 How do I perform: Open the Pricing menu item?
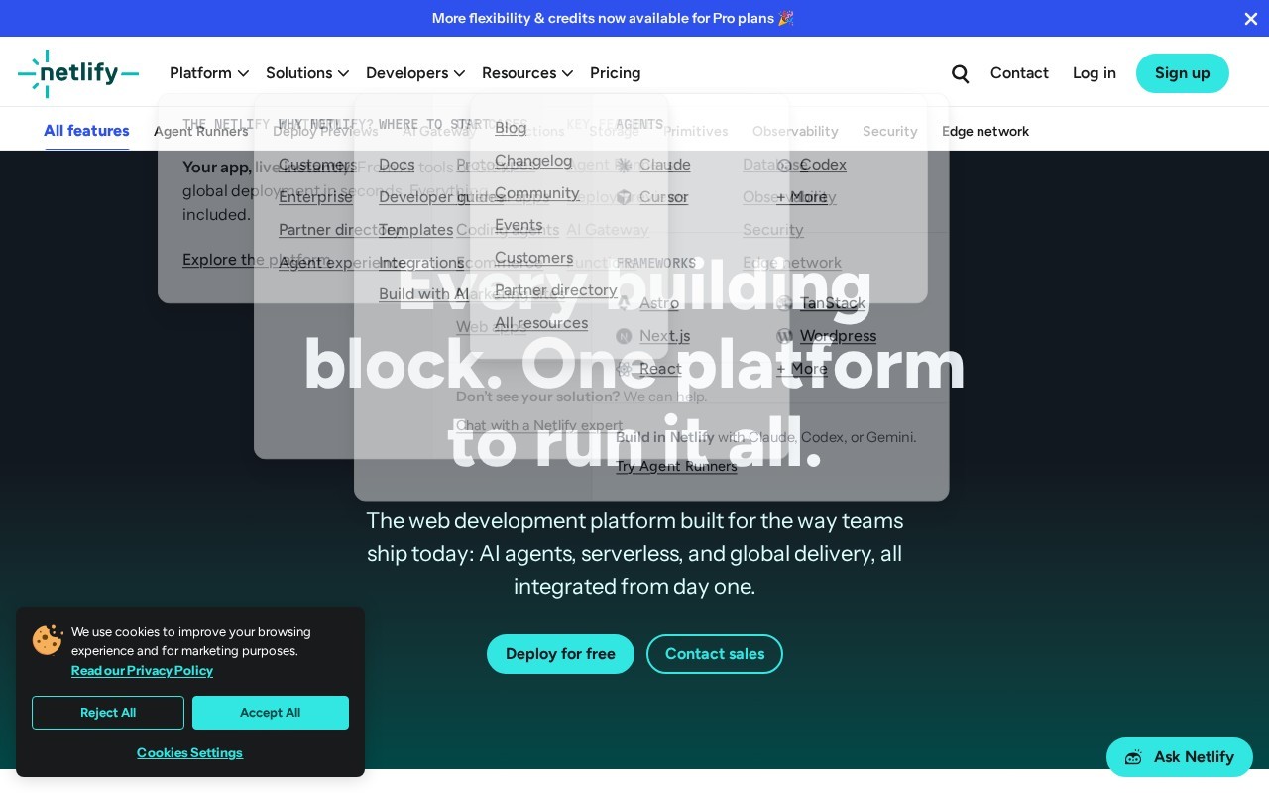(x=616, y=73)
